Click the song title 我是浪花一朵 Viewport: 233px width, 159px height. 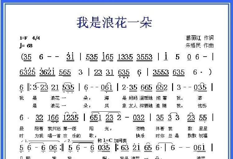click(114, 23)
